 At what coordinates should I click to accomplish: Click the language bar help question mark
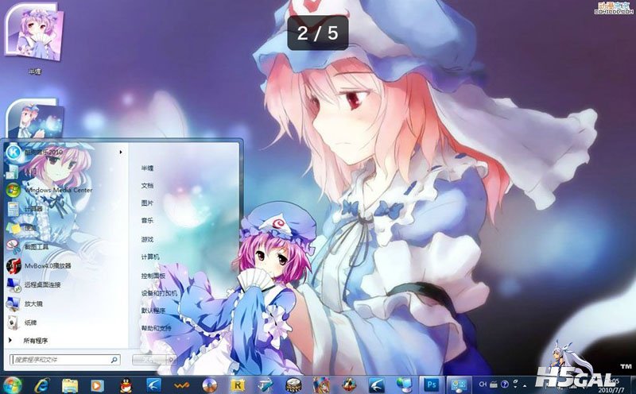(505, 384)
